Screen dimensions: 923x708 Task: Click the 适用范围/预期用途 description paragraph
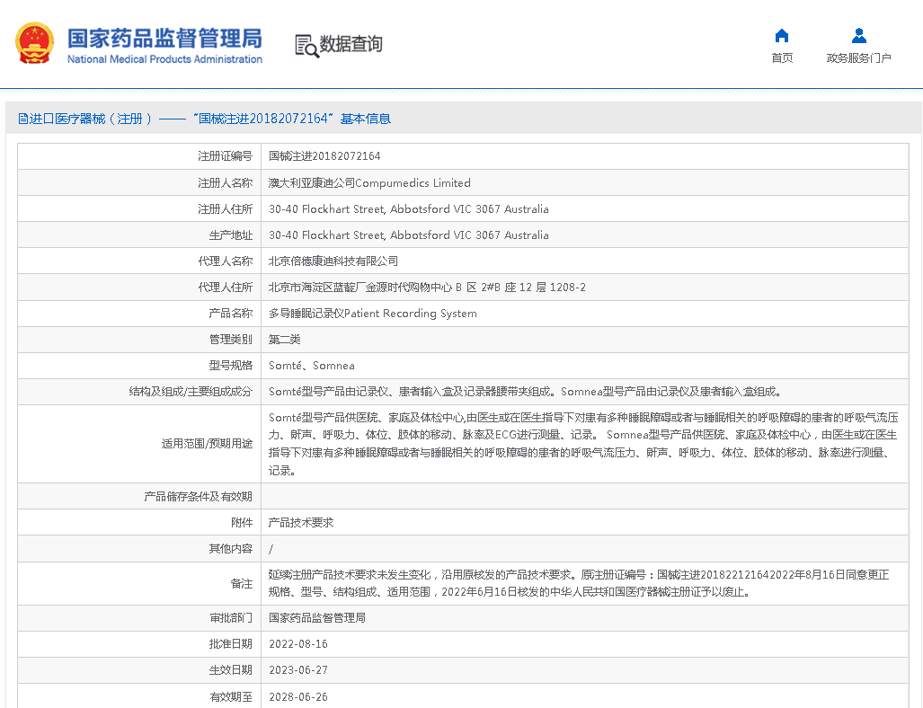(x=583, y=444)
